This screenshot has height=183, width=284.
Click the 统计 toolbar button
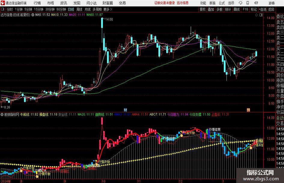tap(228, 9)
